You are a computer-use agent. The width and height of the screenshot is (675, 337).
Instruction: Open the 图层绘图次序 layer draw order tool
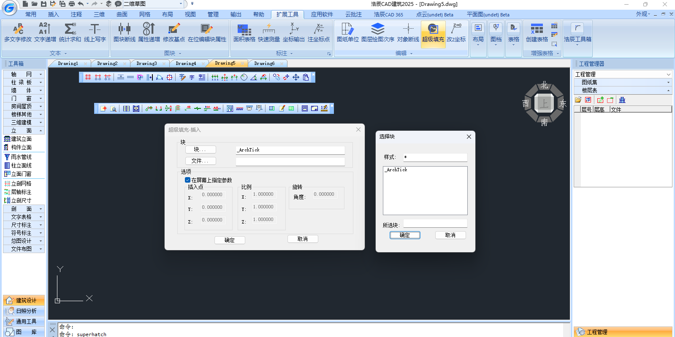pyautogui.click(x=377, y=33)
